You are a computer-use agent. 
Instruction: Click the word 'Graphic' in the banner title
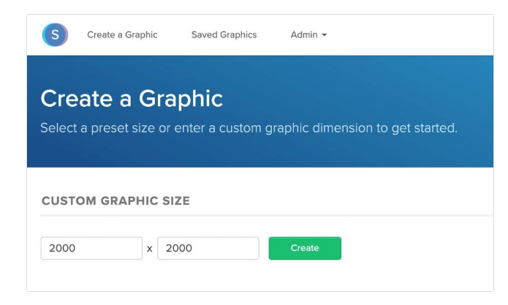tap(179, 99)
